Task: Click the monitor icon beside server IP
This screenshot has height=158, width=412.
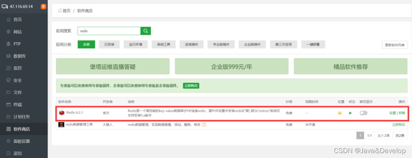Action: click(5, 7)
